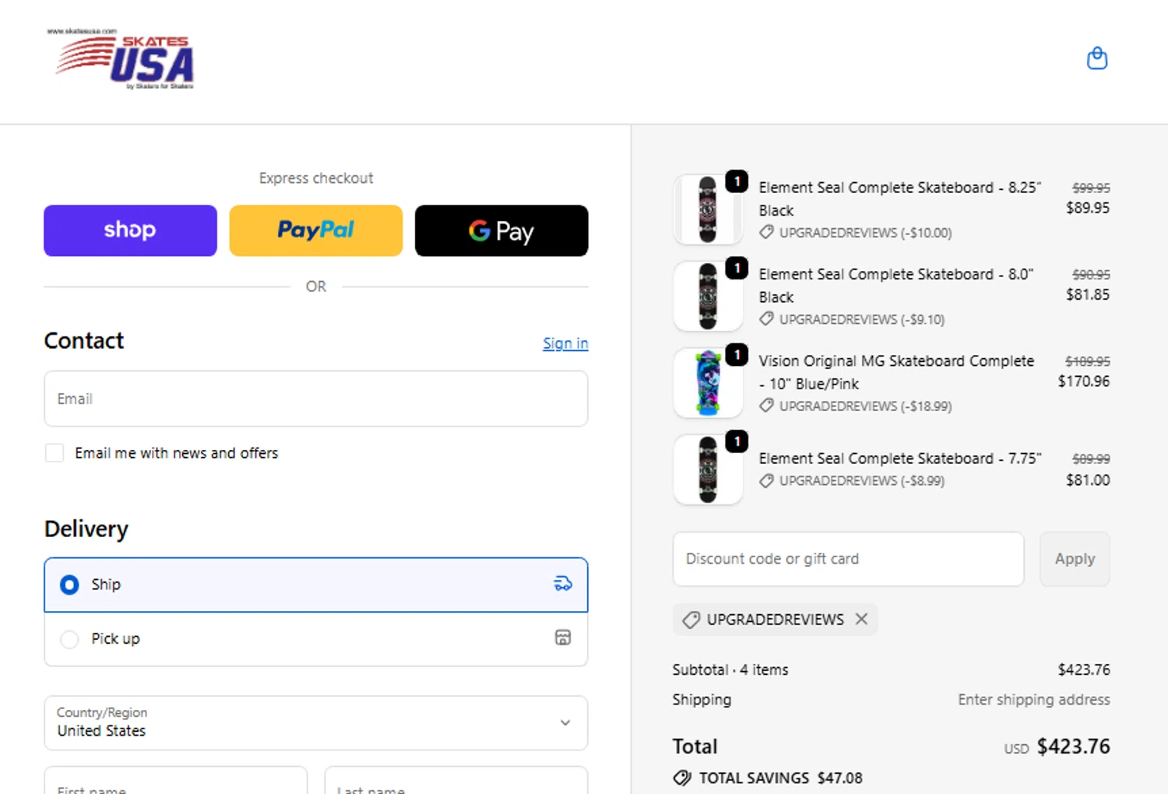This screenshot has height=794, width=1168.
Task: Click the Delivery section heading
Action: point(86,529)
